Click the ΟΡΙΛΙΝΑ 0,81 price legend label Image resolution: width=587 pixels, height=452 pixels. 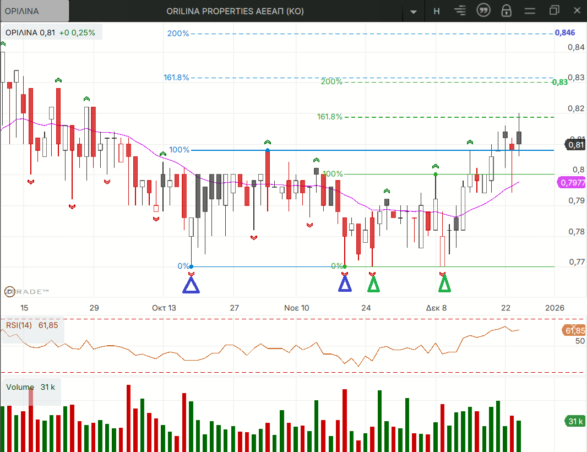(51, 32)
